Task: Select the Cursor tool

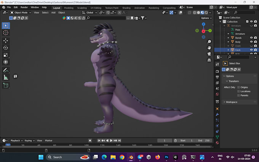Action: [6, 33]
